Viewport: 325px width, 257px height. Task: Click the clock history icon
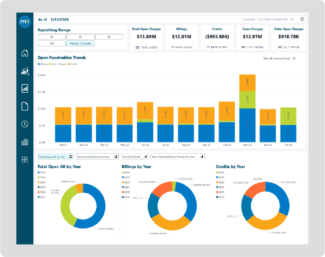[x=25, y=124]
